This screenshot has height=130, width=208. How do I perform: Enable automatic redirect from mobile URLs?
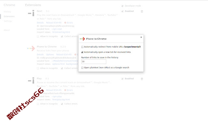82,47
